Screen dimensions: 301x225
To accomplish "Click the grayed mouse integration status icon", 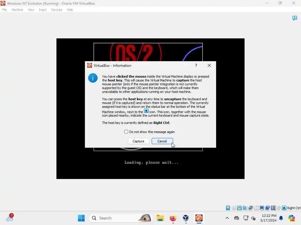I will [x=279, y=208].
